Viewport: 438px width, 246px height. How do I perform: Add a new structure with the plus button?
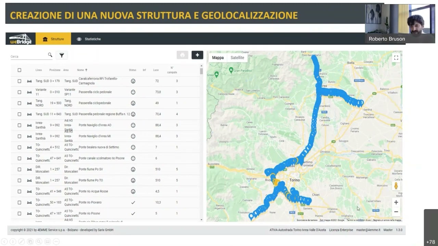click(x=197, y=55)
